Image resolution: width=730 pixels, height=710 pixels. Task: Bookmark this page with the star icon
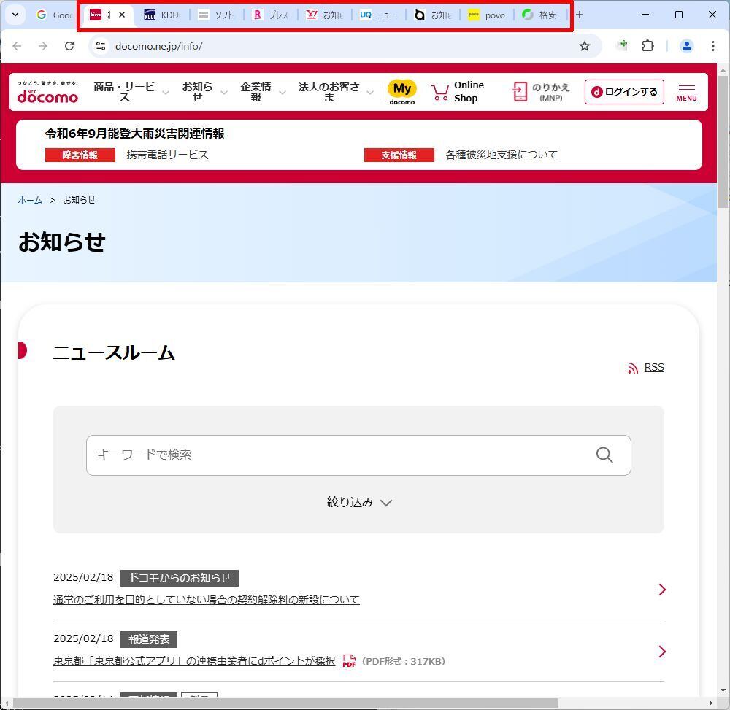coord(585,46)
